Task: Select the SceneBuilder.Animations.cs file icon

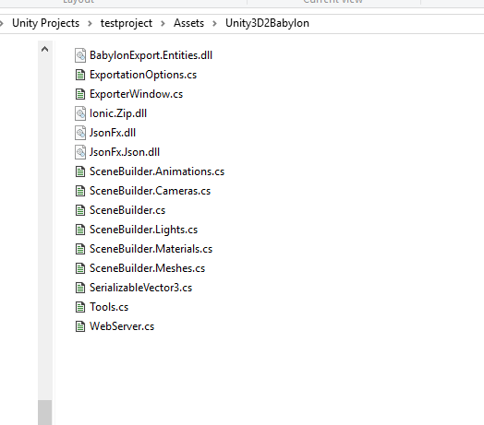Action: coord(80,171)
